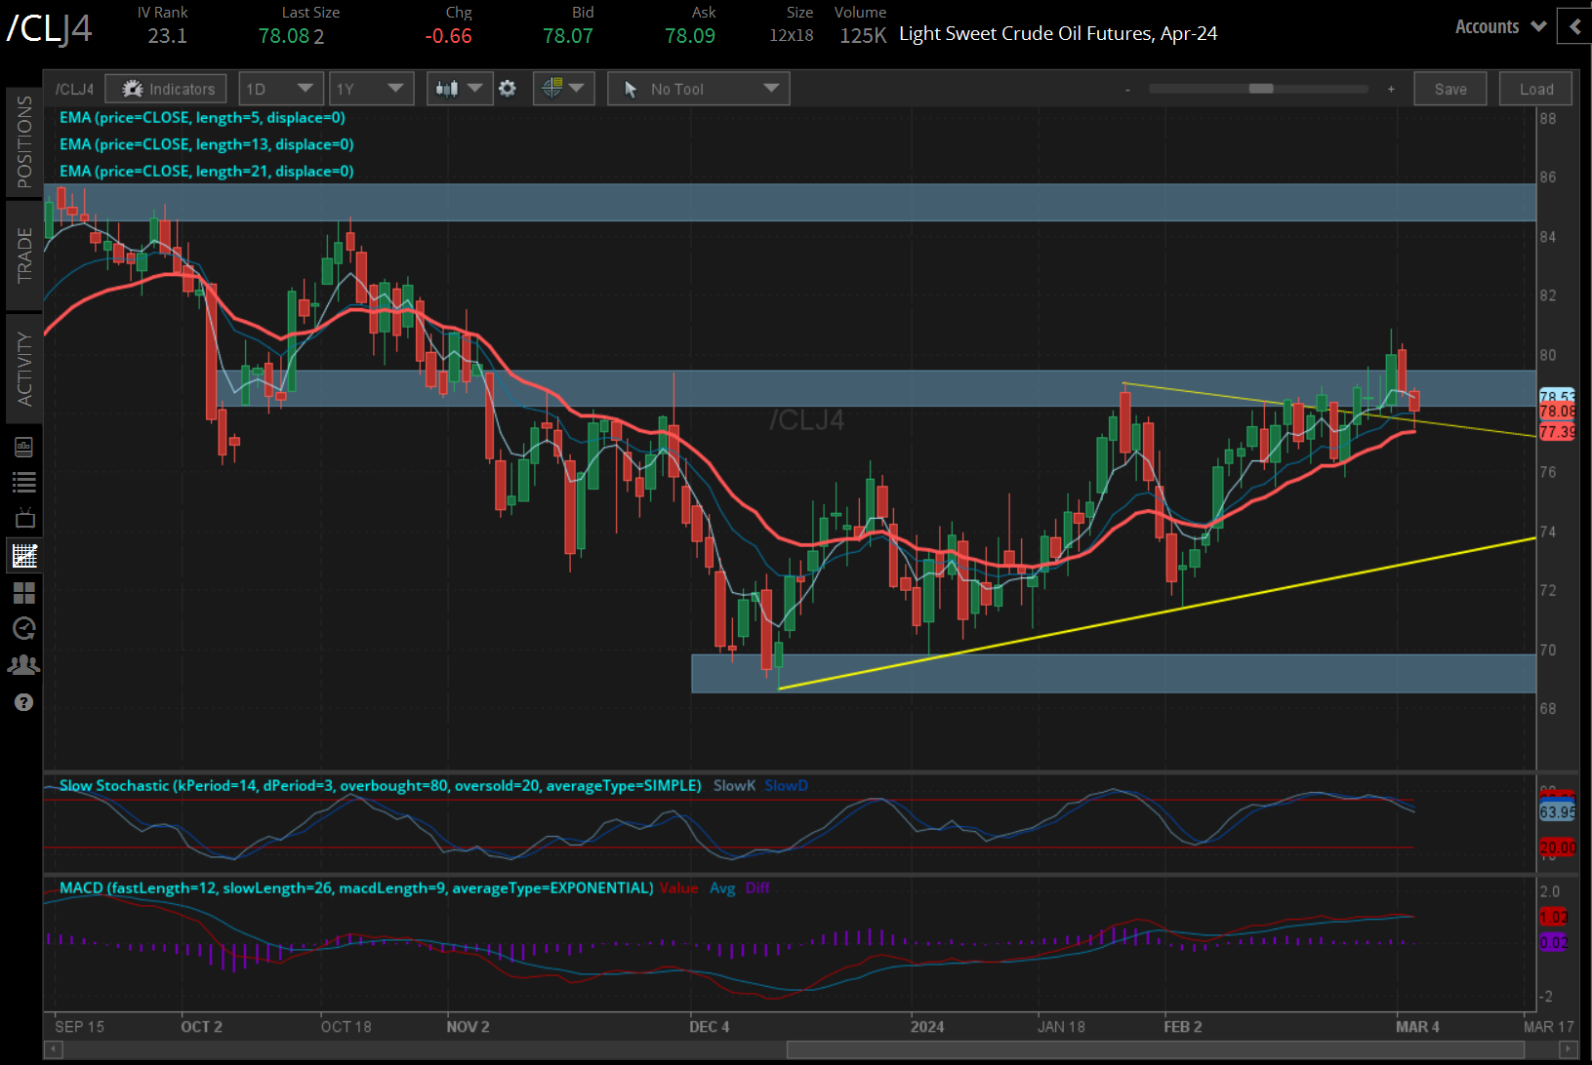Expand the 1D timeframe dropdown
The image size is (1592, 1065).
point(280,89)
